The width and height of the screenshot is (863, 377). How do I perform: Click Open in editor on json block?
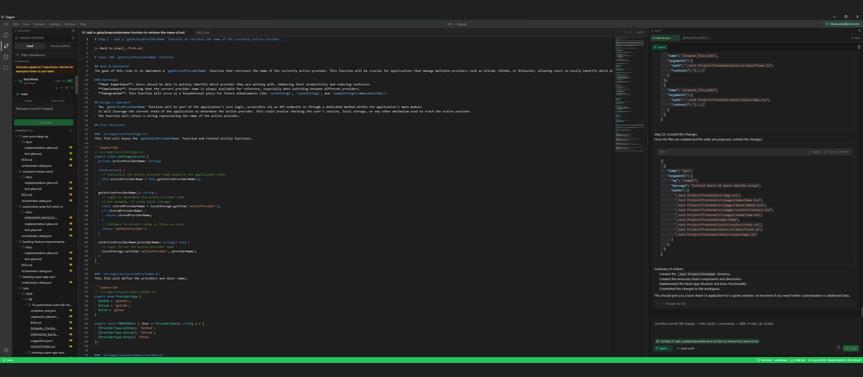click(x=837, y=152)
